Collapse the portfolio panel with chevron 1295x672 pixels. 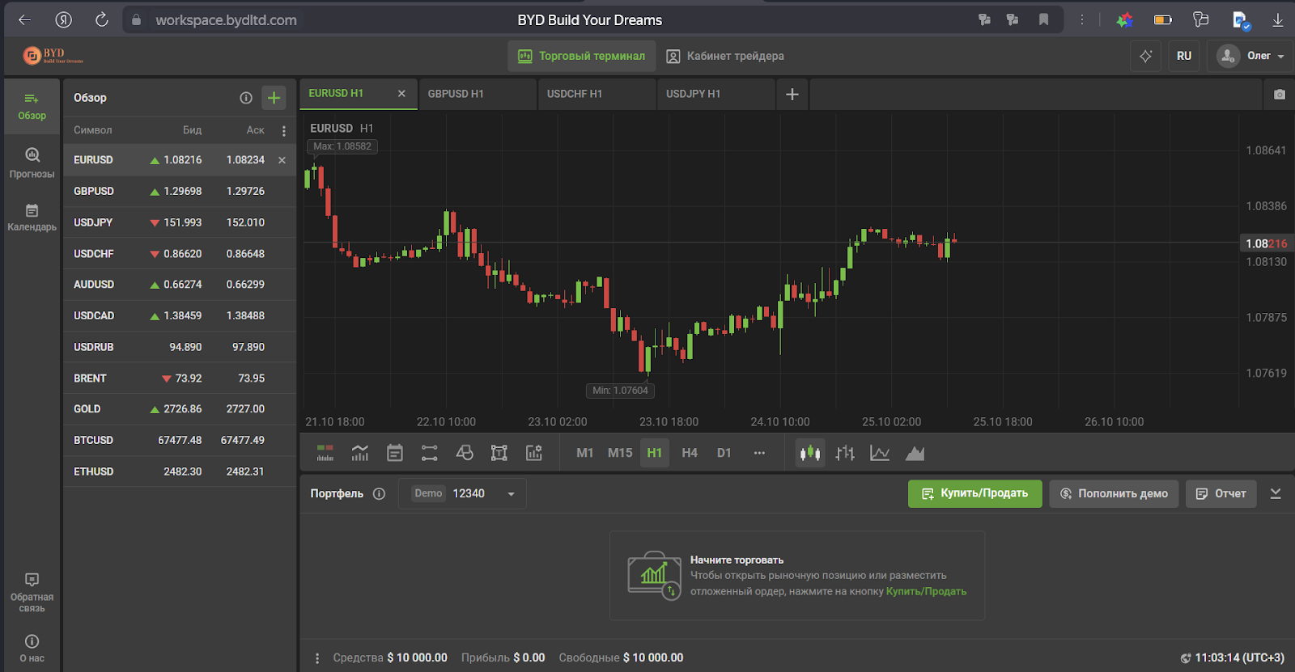[x=1276, y=493]
